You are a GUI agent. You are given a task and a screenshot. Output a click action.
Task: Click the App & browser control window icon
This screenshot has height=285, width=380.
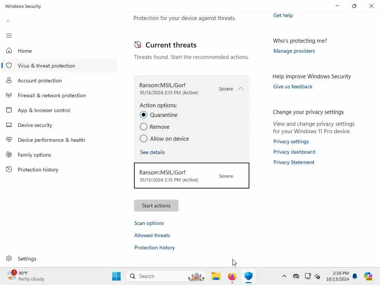9,110
